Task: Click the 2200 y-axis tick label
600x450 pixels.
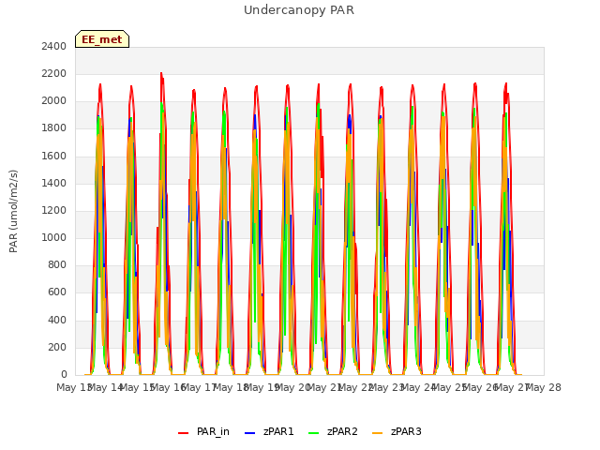Action: [54, 74]
